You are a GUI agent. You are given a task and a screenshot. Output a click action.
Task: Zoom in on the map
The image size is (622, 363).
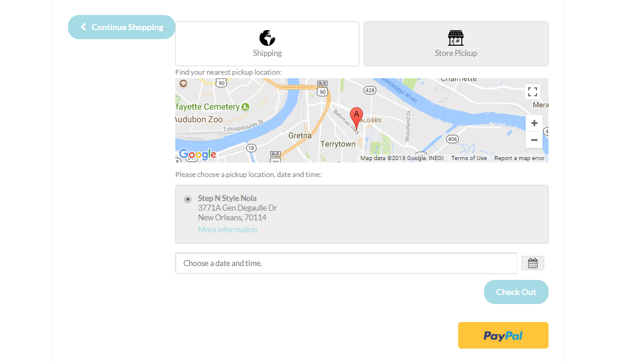[x=533, y=123]
